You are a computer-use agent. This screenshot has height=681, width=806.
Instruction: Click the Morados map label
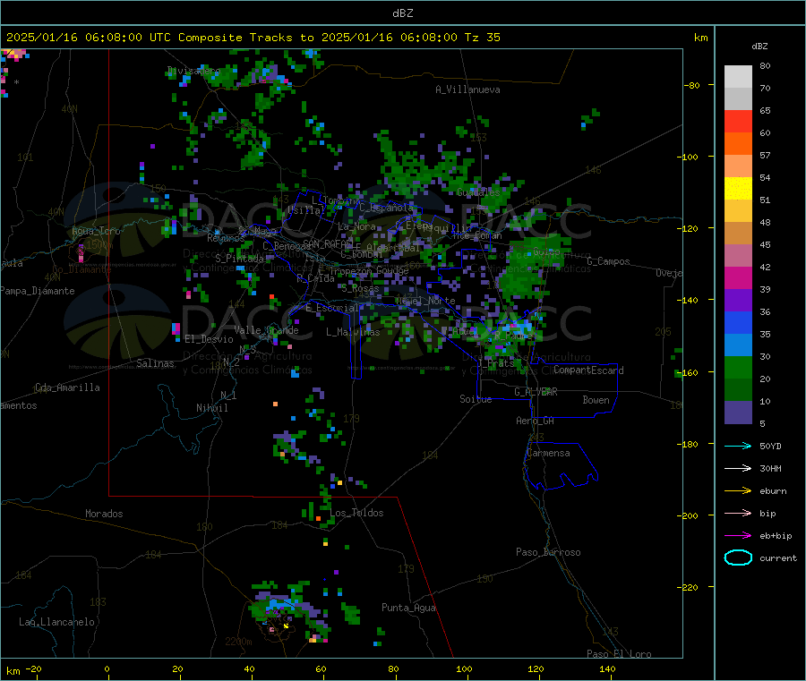(104, 514)
